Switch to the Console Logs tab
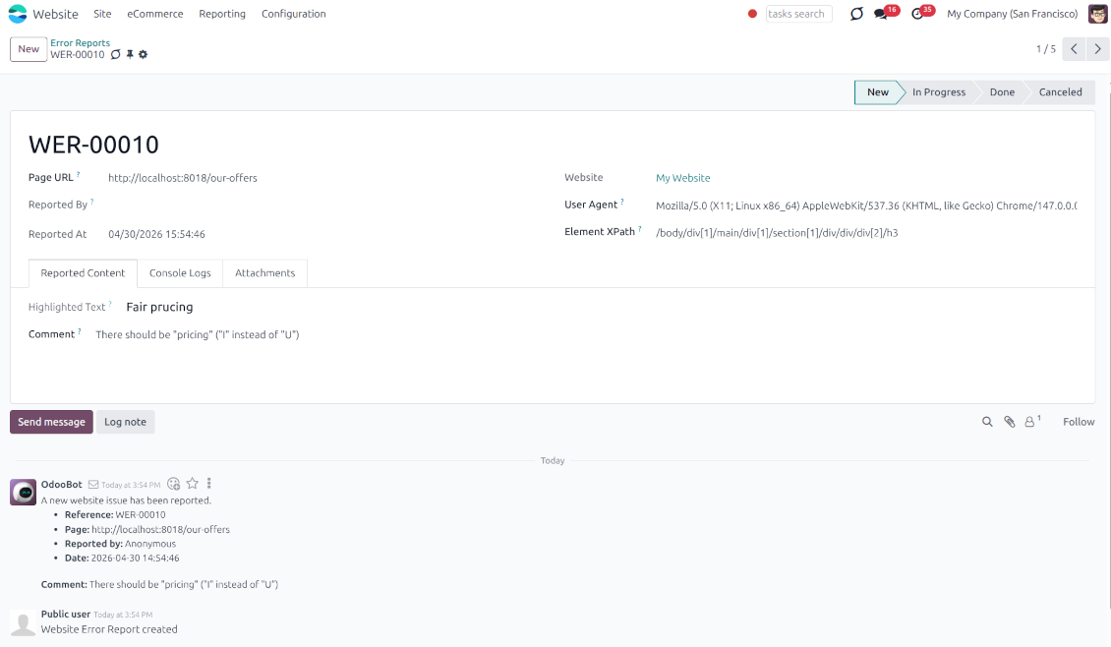The width and height of the screenshot is (1111, 647). pos(180,273)
